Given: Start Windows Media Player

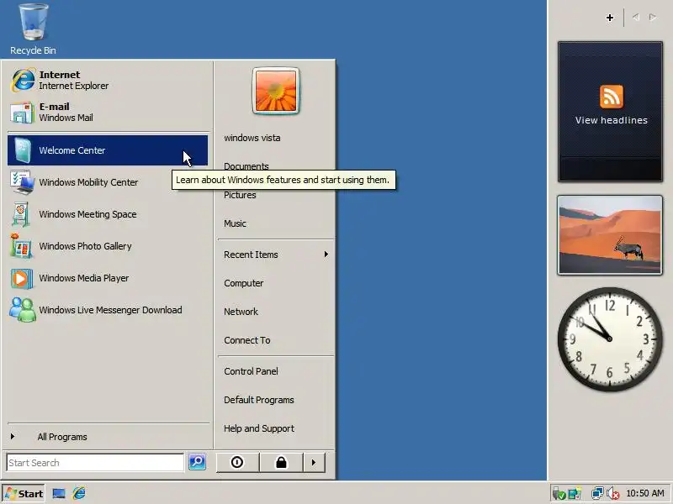Looking at the screenshot, I should pos(108,278).
